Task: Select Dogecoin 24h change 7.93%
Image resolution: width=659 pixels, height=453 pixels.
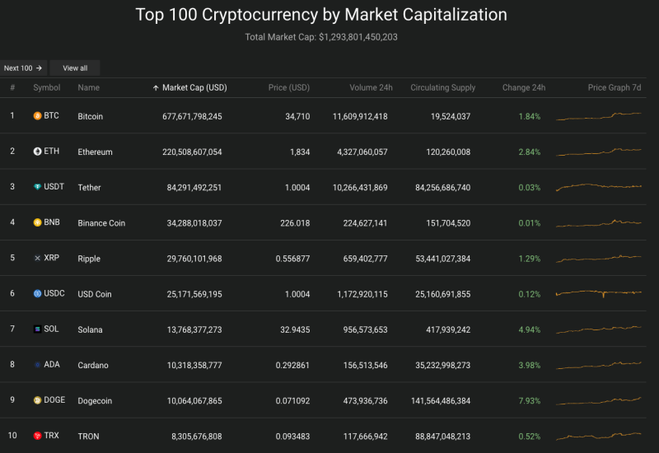Action: tap(530, 401)
